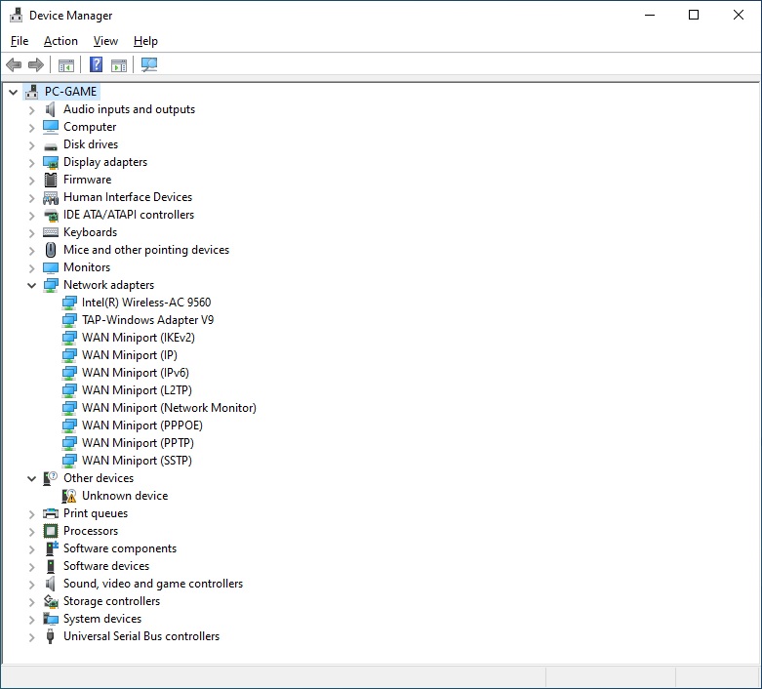Select the Mice and other pointing devices label

(x=146, y=250)
